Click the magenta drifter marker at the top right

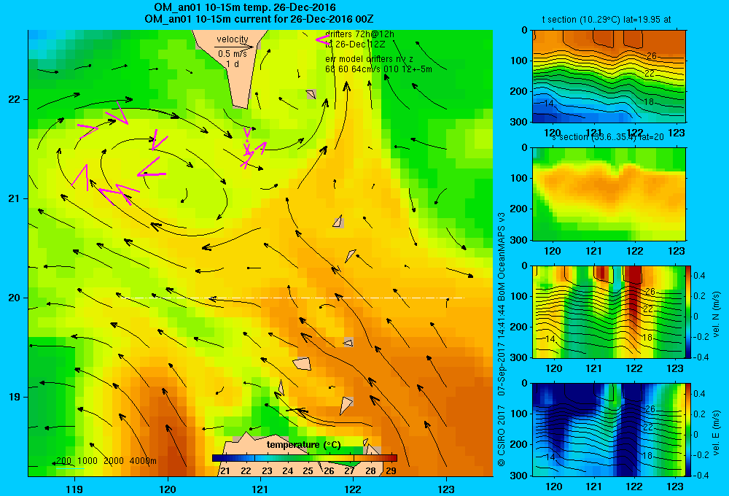click(322, 40)
